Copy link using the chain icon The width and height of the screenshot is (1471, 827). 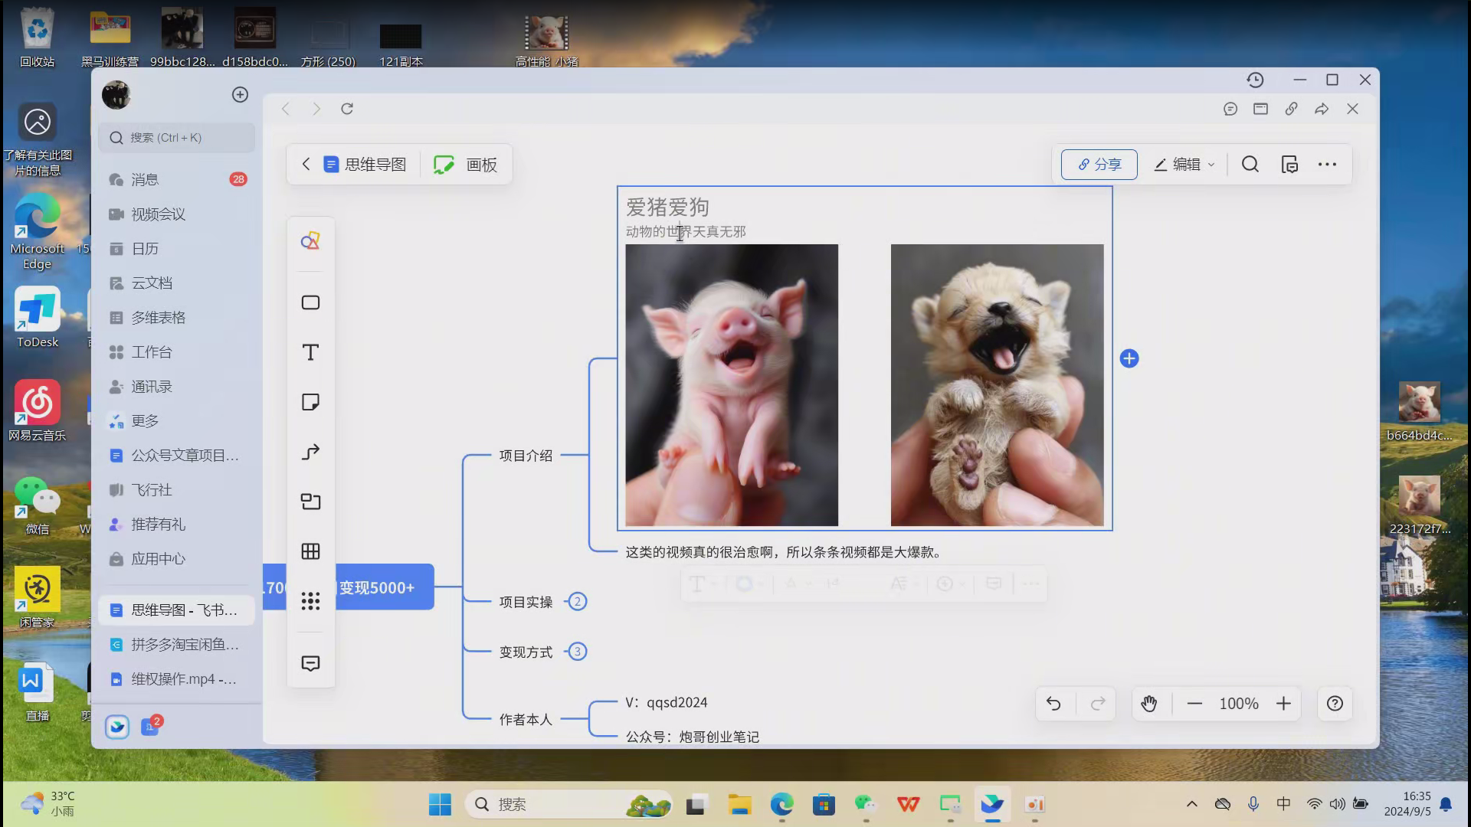[x=1292, y=109]
